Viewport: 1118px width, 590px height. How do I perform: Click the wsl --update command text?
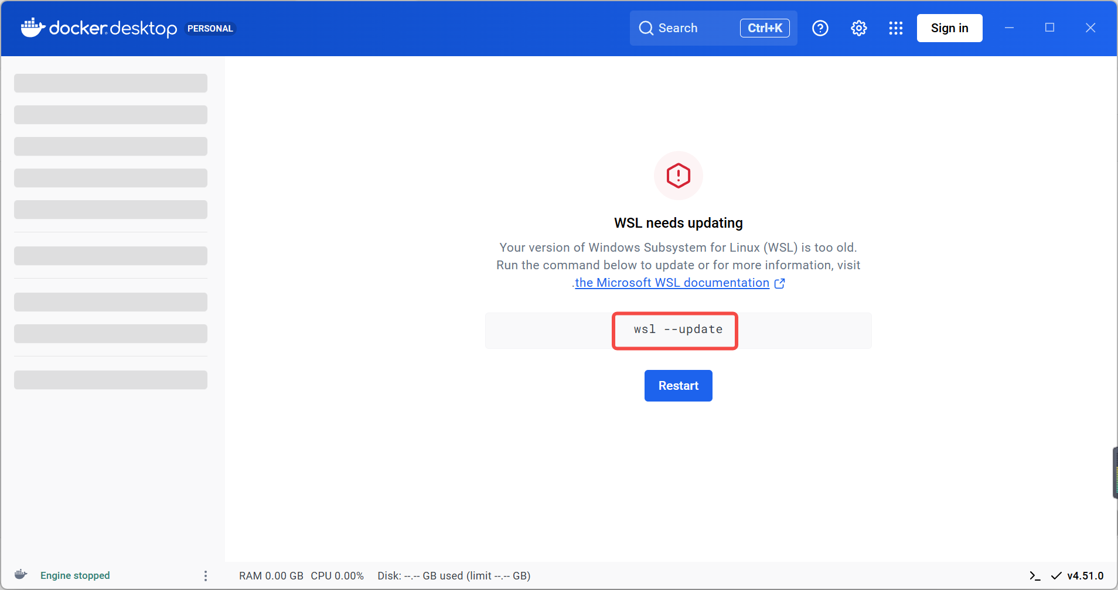678,330
